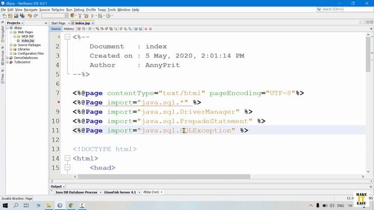Image resolution: width=374 pixels, height=210 pixels.
Task: Collapse the html tag fold on line 14
Action: (x=68, y=158)
